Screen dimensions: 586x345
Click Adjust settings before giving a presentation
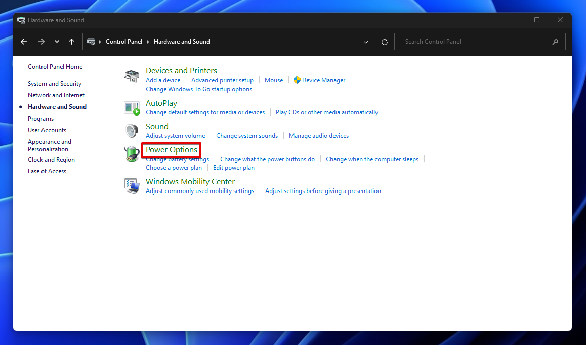323,191
